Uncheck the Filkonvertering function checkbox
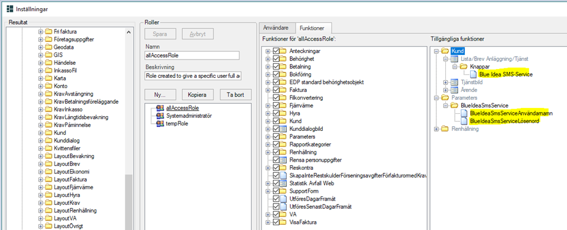 click(x=276, y=98)
